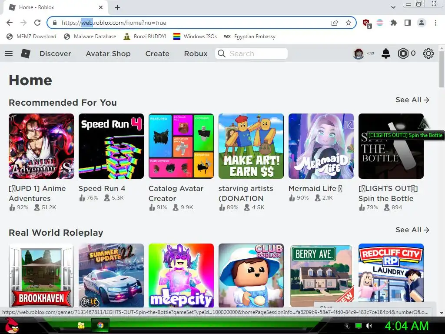Open the Create menu item
The height and width of the screenshot is (334, 445).
tap(157, 53)
